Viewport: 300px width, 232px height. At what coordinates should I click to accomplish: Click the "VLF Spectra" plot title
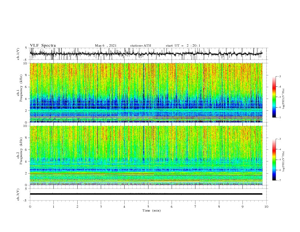coord(43,45)
